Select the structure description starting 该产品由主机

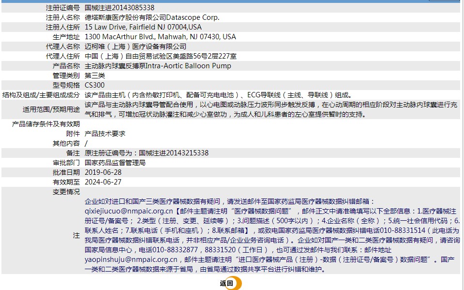219,95
